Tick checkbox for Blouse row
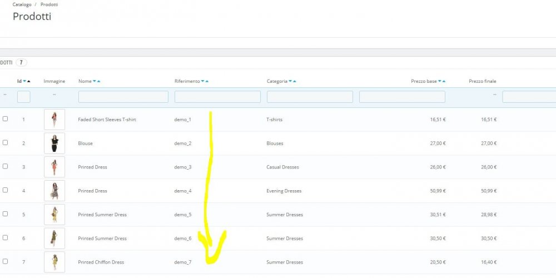This screenshot has height=278, width=556. tap(5, 142)
